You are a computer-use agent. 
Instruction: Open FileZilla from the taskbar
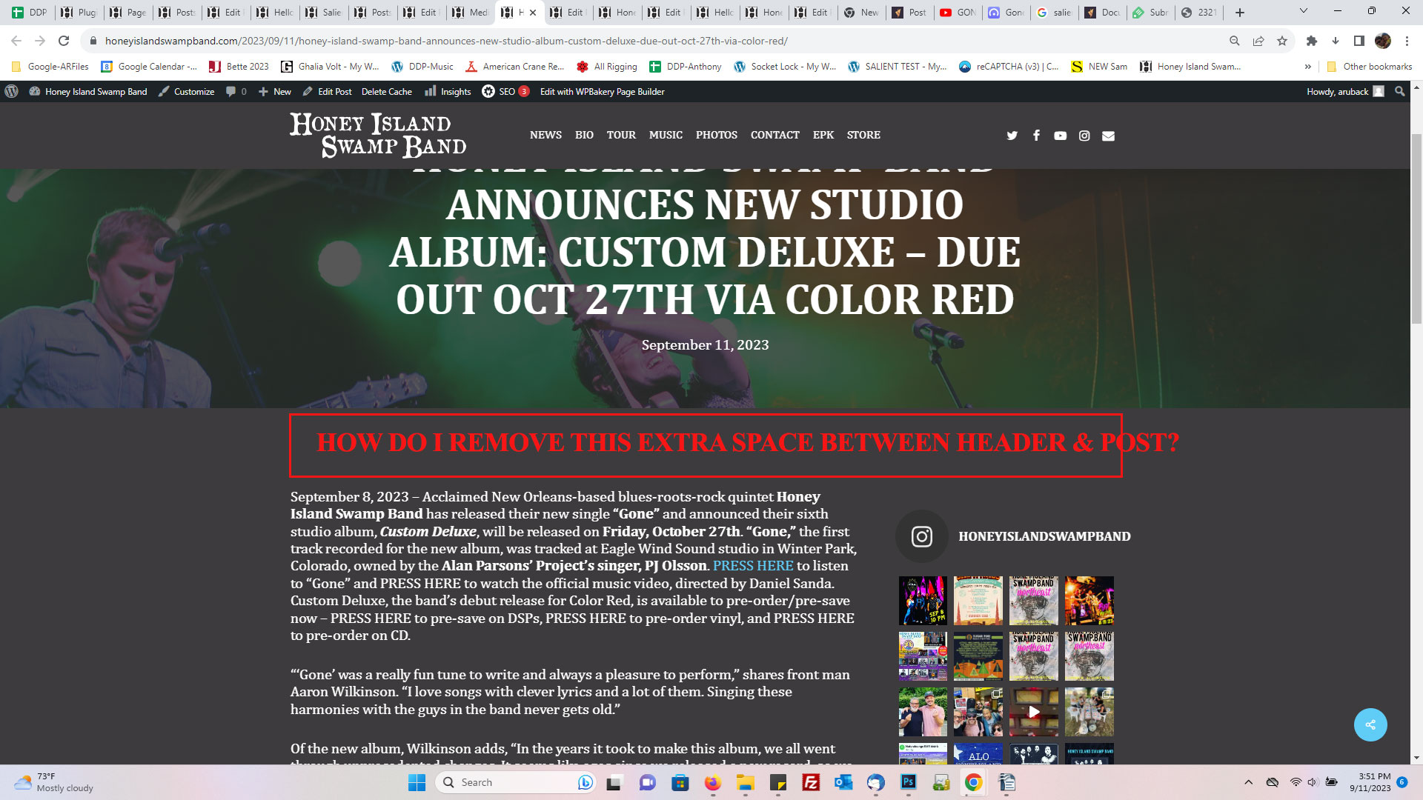click(x=811, y=782)
